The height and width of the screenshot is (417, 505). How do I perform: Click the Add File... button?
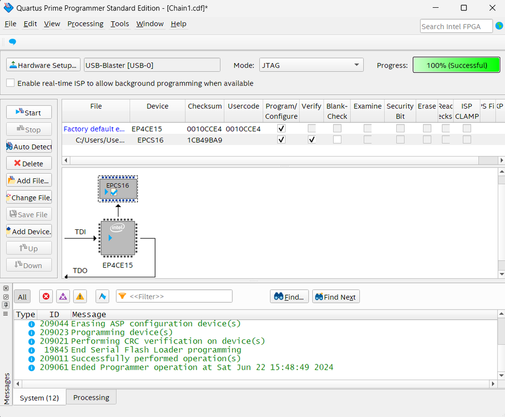(x=29, y=180)
